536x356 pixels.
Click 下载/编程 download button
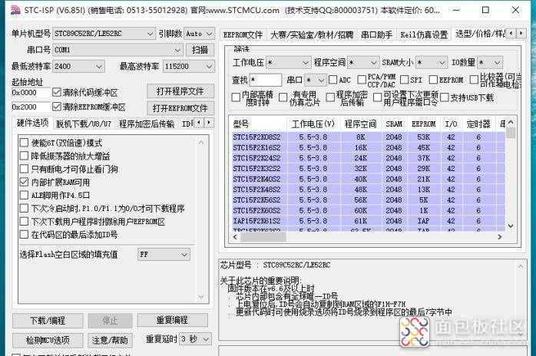(x=48, y=321)
